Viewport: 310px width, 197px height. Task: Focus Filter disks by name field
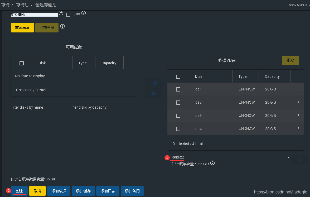click(x=37, y=107)
